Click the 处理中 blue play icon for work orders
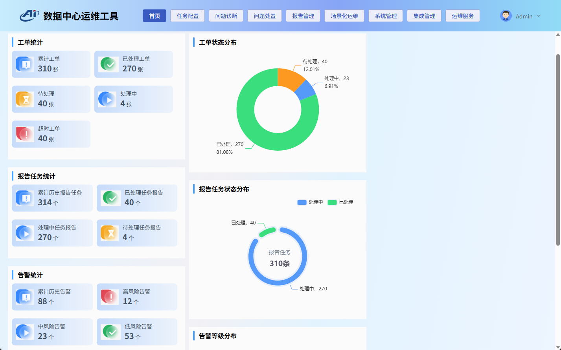 tap(107, 99)
